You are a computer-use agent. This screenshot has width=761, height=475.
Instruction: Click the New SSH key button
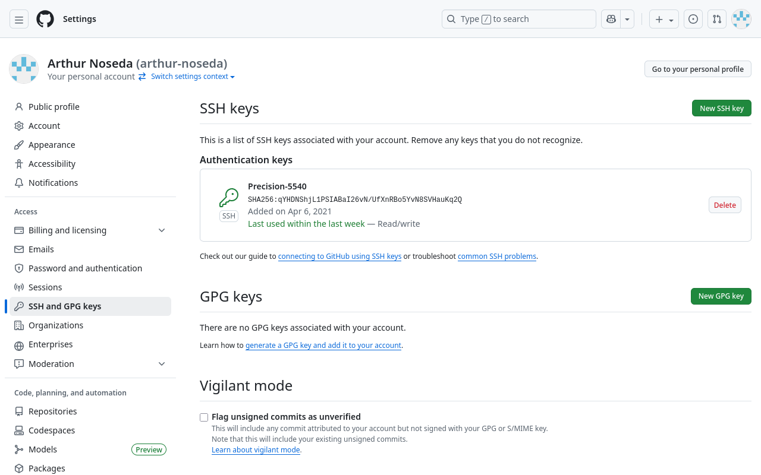pos(721,108)
